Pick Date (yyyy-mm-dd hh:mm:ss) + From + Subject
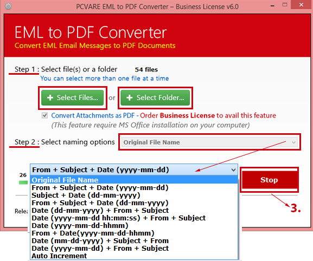Image resolution: width=313 pixels, height=261 pixels. pyautogui.click(x=134, y=218)
